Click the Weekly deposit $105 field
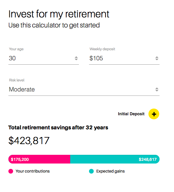The image size is (174, 192). [124, 58]
